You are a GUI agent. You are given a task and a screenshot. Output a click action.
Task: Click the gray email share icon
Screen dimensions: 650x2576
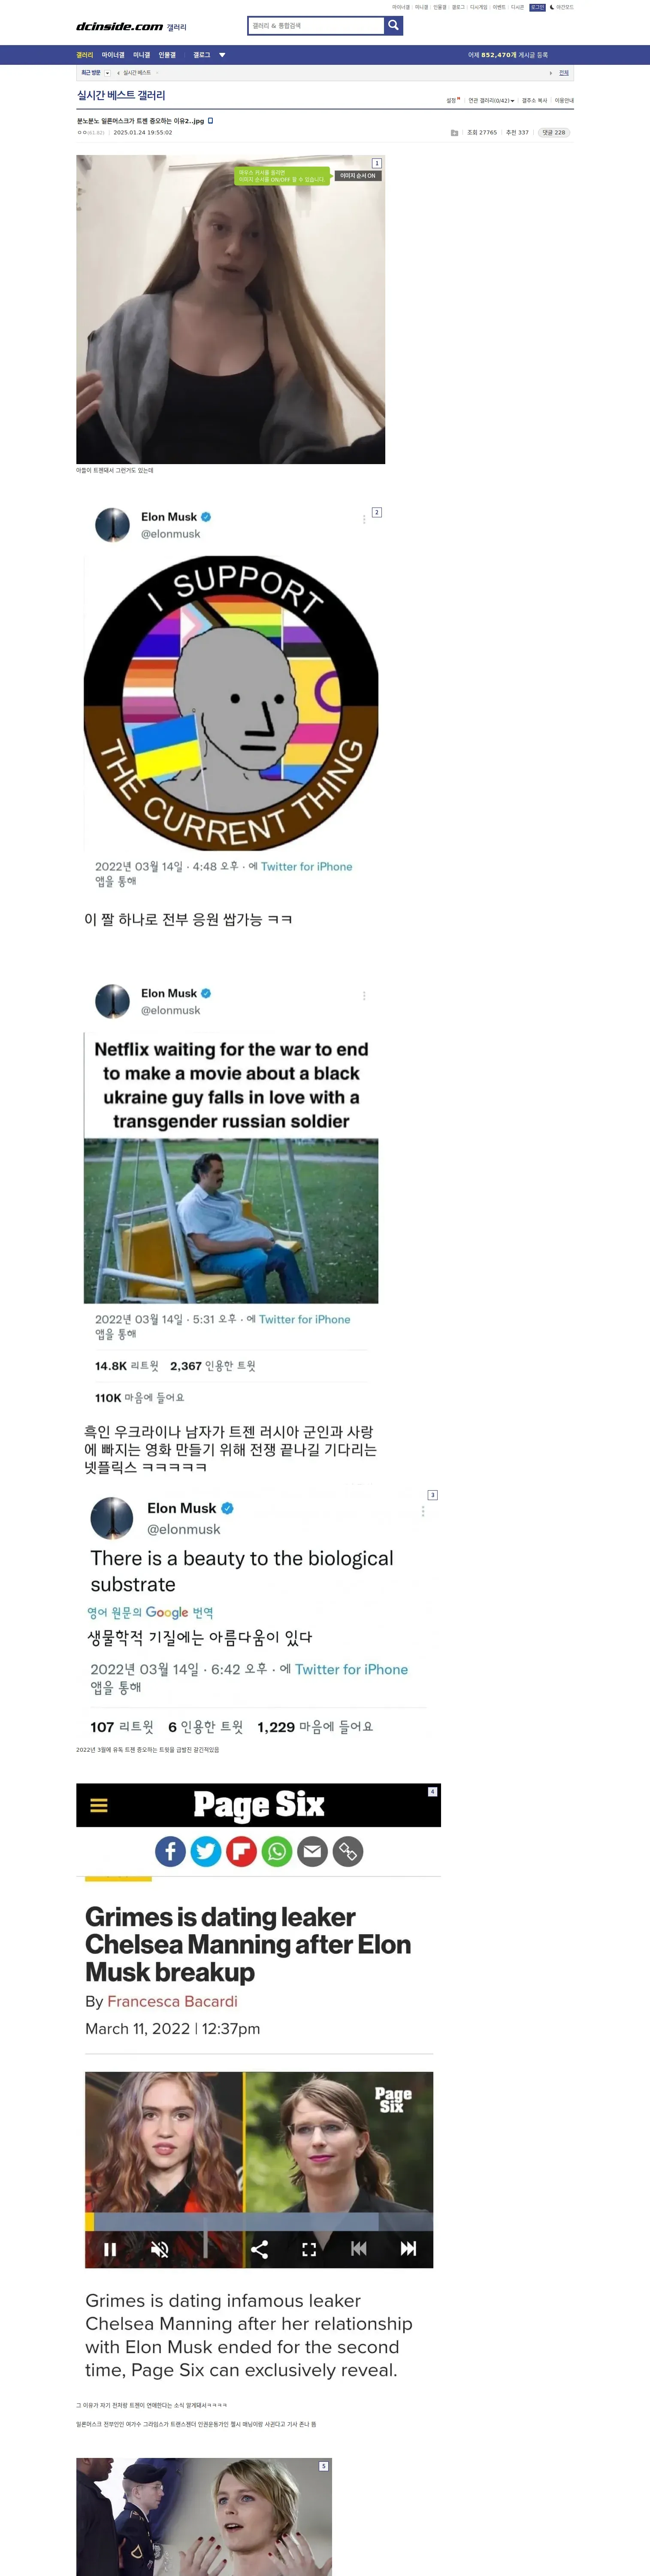point(312,1851)
